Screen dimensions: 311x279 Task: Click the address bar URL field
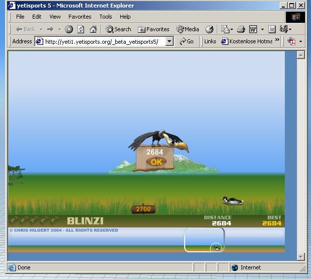[x=105, y=41]
